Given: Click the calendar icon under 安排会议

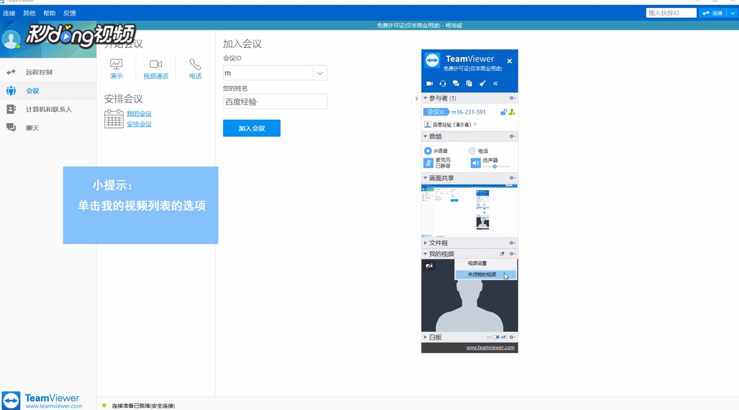Looking at the screenshot, I should tap(114, 119).
